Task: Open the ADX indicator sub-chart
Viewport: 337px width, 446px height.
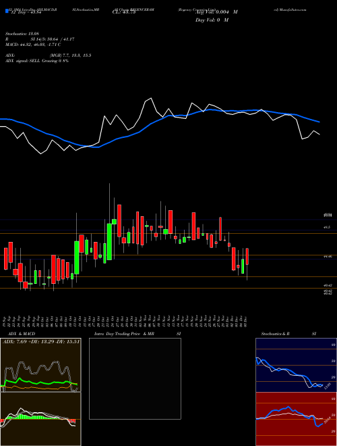Action: (40, 365)
